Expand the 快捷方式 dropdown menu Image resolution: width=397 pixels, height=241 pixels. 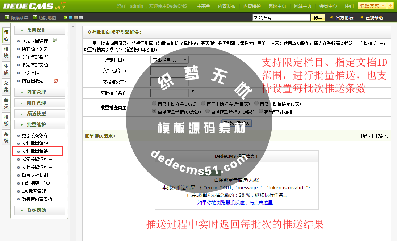375,6
